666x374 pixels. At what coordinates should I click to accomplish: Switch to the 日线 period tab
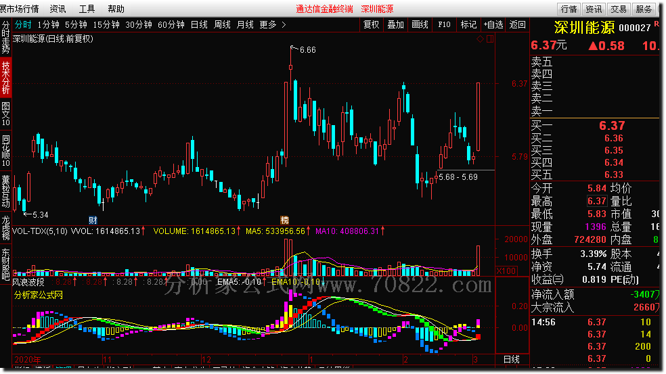pyautogui.click(x=199, y=24)
